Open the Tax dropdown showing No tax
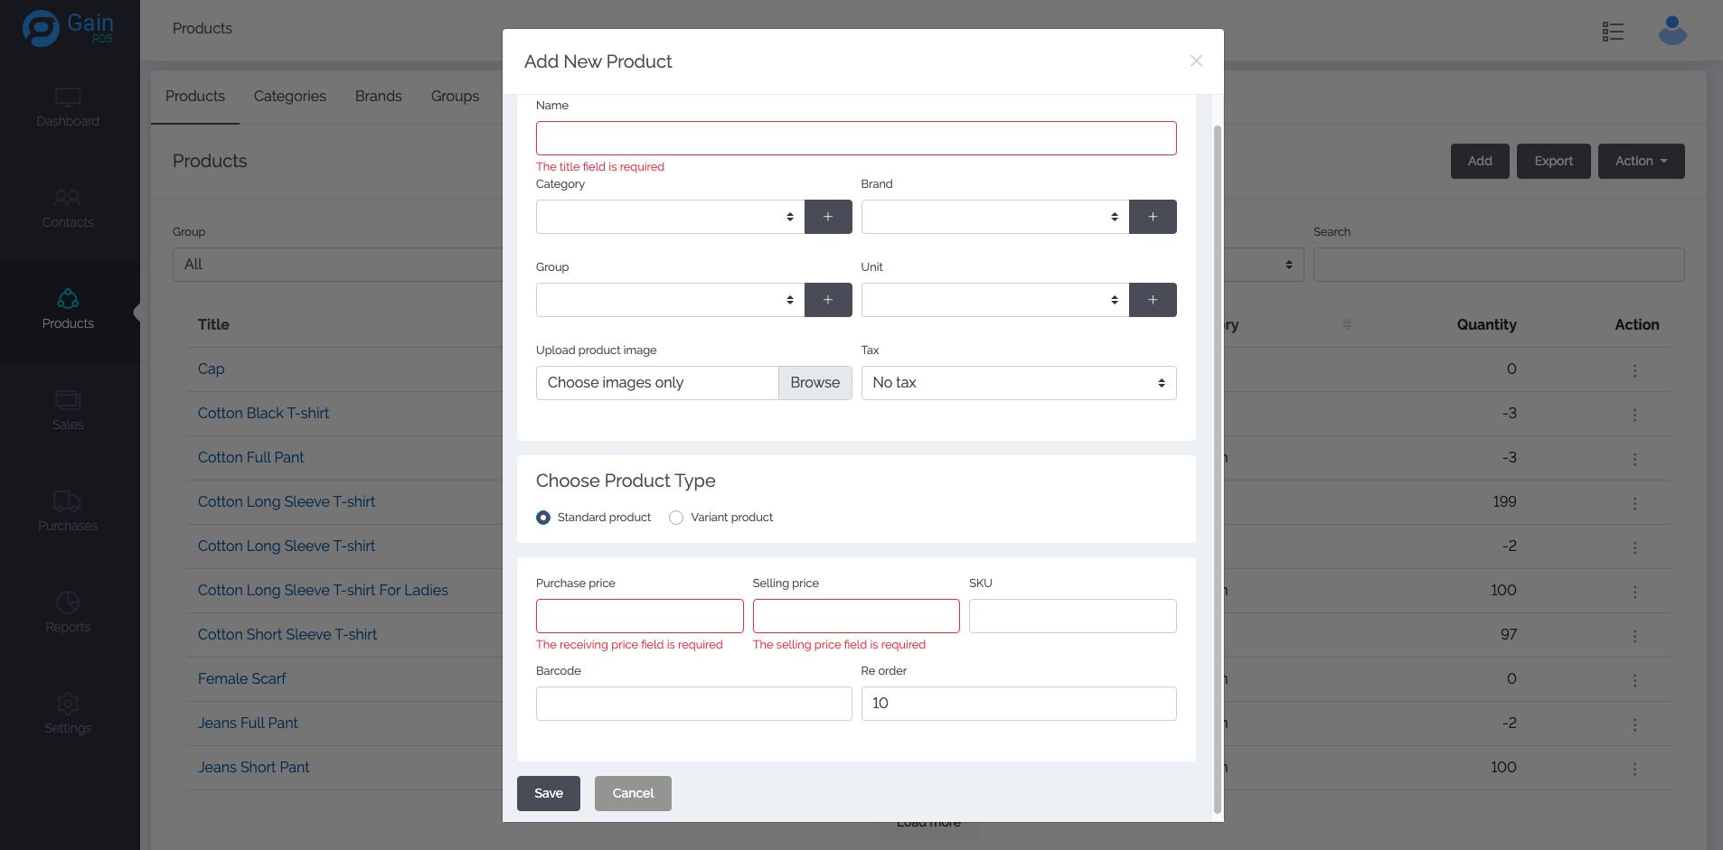Image resolution: width=1723 pixels, height=850 pixels. point(1018,383)
